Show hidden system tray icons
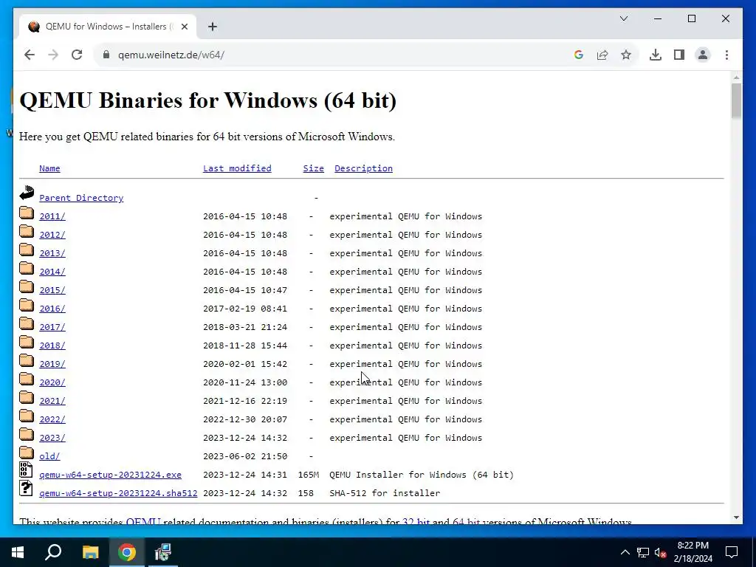Screen dimensions: 756x567 coord(625,552)
